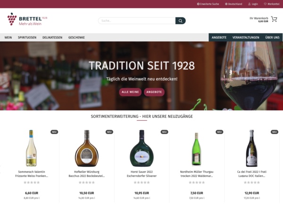Click the Alle Weine banner button
This screenshot has height=214, width=283.
coord(130,92)
